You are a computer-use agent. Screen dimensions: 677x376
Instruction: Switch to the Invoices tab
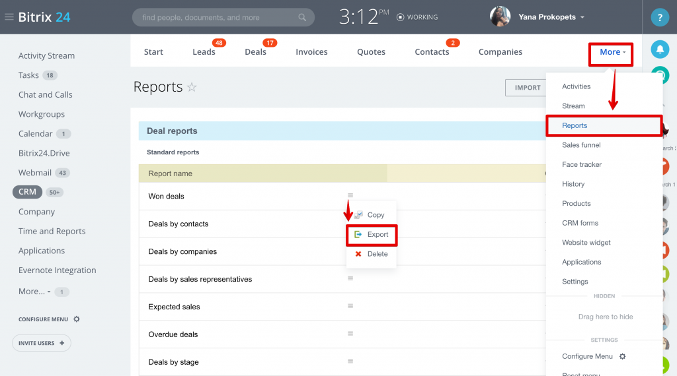[311, 52]
